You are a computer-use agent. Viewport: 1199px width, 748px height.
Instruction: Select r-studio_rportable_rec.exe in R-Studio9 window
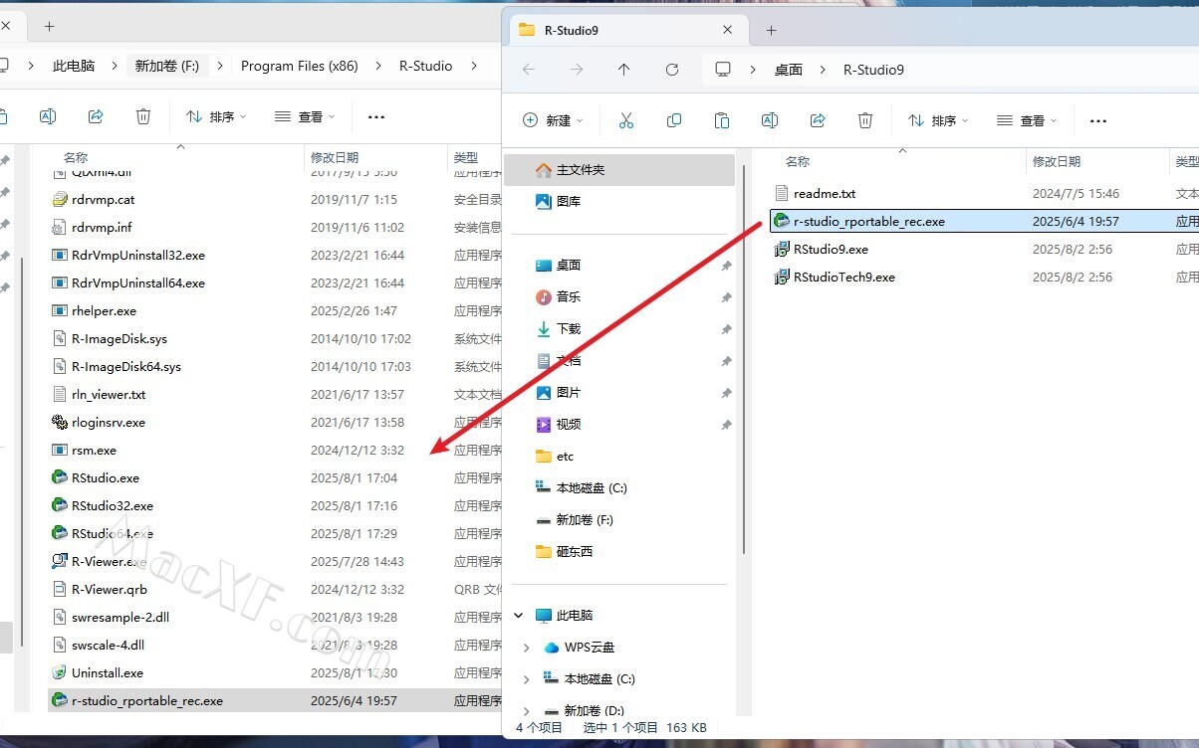pos(984,222)
